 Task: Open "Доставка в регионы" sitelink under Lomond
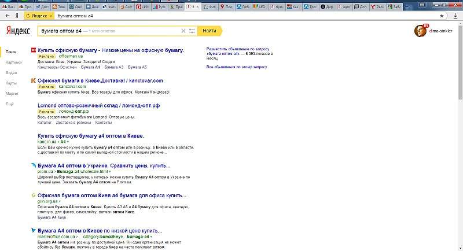pyautogui.click(x=74, y=123)
